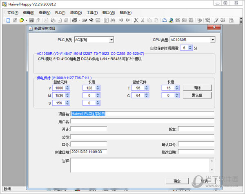Click the gray download-arrow PLC toolbar icon
The width and height of the screenshot is (245, 194).
[x=184, y=20]
